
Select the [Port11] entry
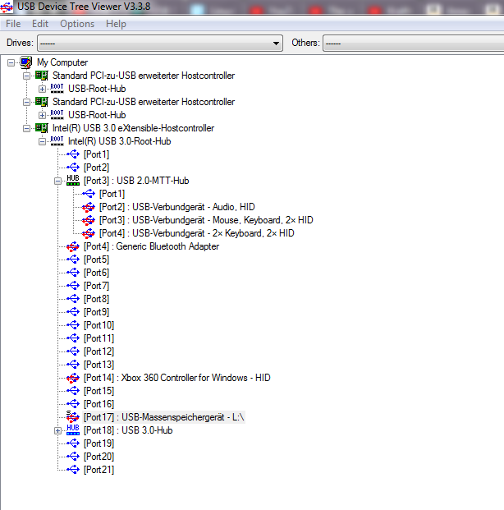(x=99, y=338)
